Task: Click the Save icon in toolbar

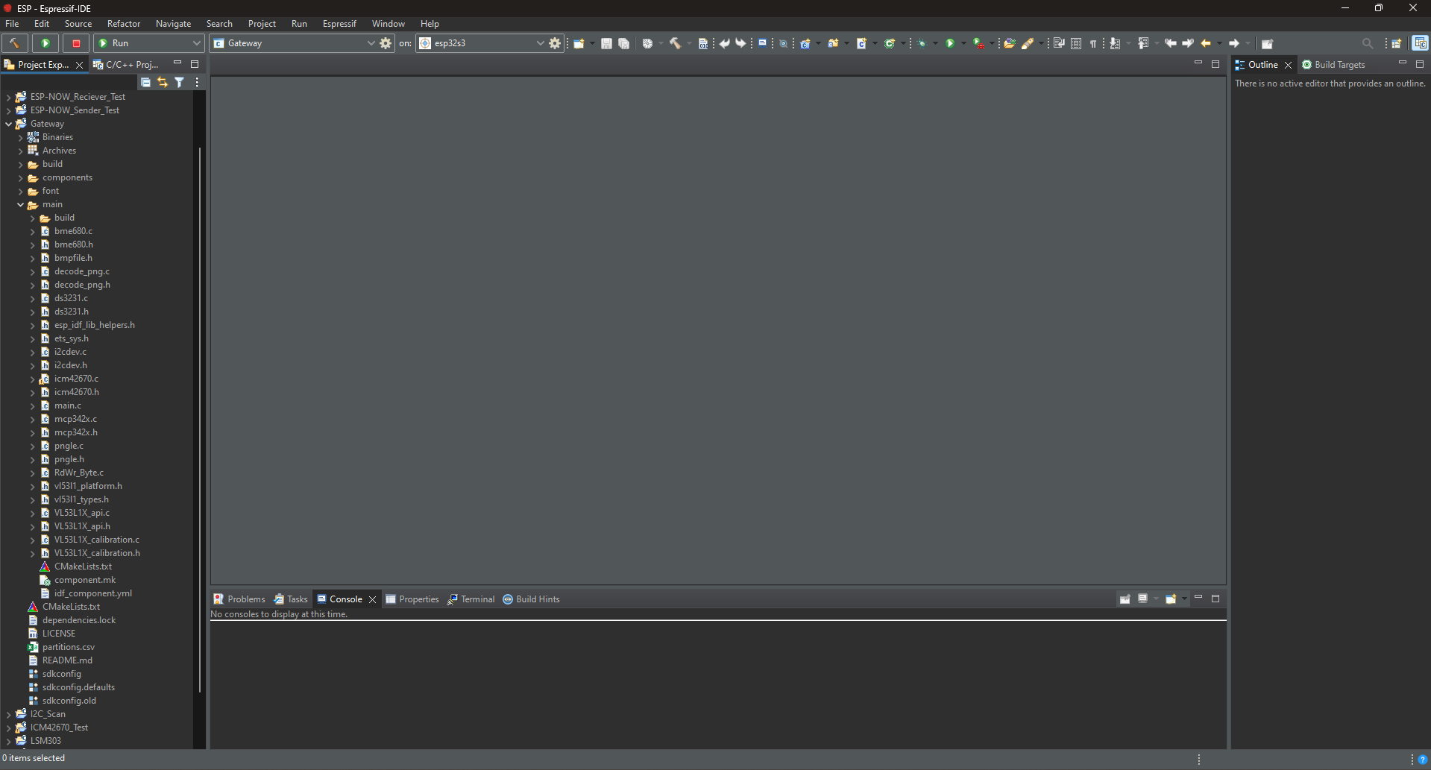Action: click(x=606, y=43)
